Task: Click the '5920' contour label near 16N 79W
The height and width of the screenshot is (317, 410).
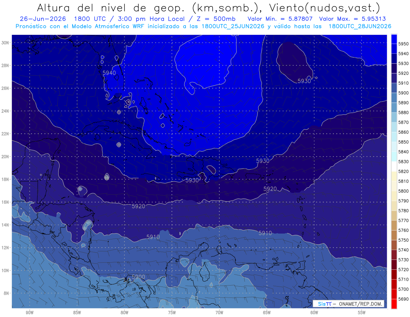Action: [x=138, y=206]
